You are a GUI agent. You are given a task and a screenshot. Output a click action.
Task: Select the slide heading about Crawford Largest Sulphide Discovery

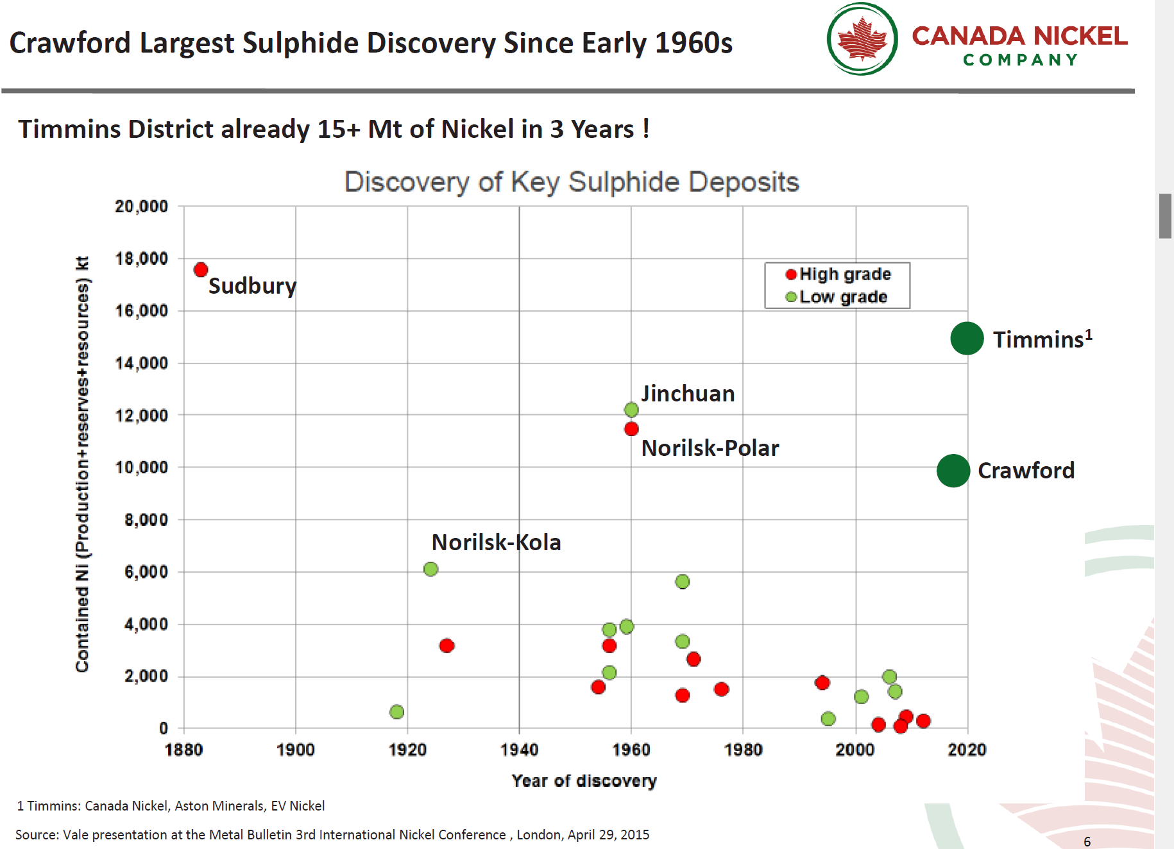pos(371,43)
